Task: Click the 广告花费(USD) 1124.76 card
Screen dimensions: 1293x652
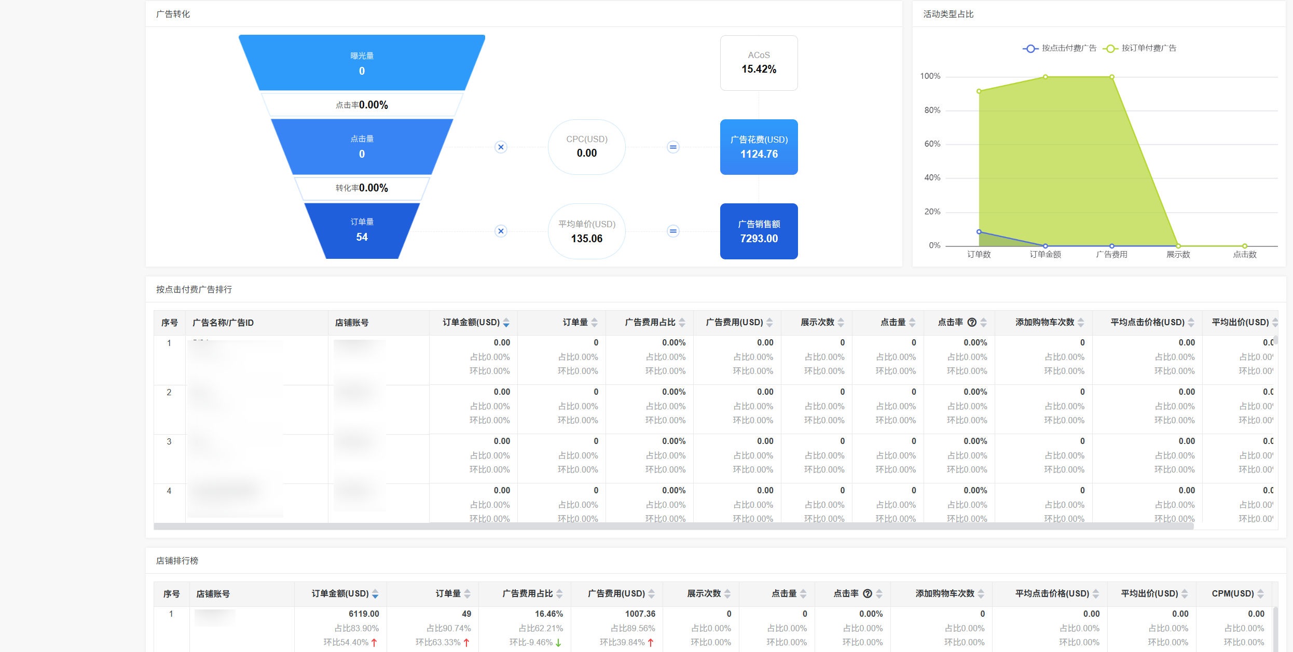Action: tap(759, 147)
